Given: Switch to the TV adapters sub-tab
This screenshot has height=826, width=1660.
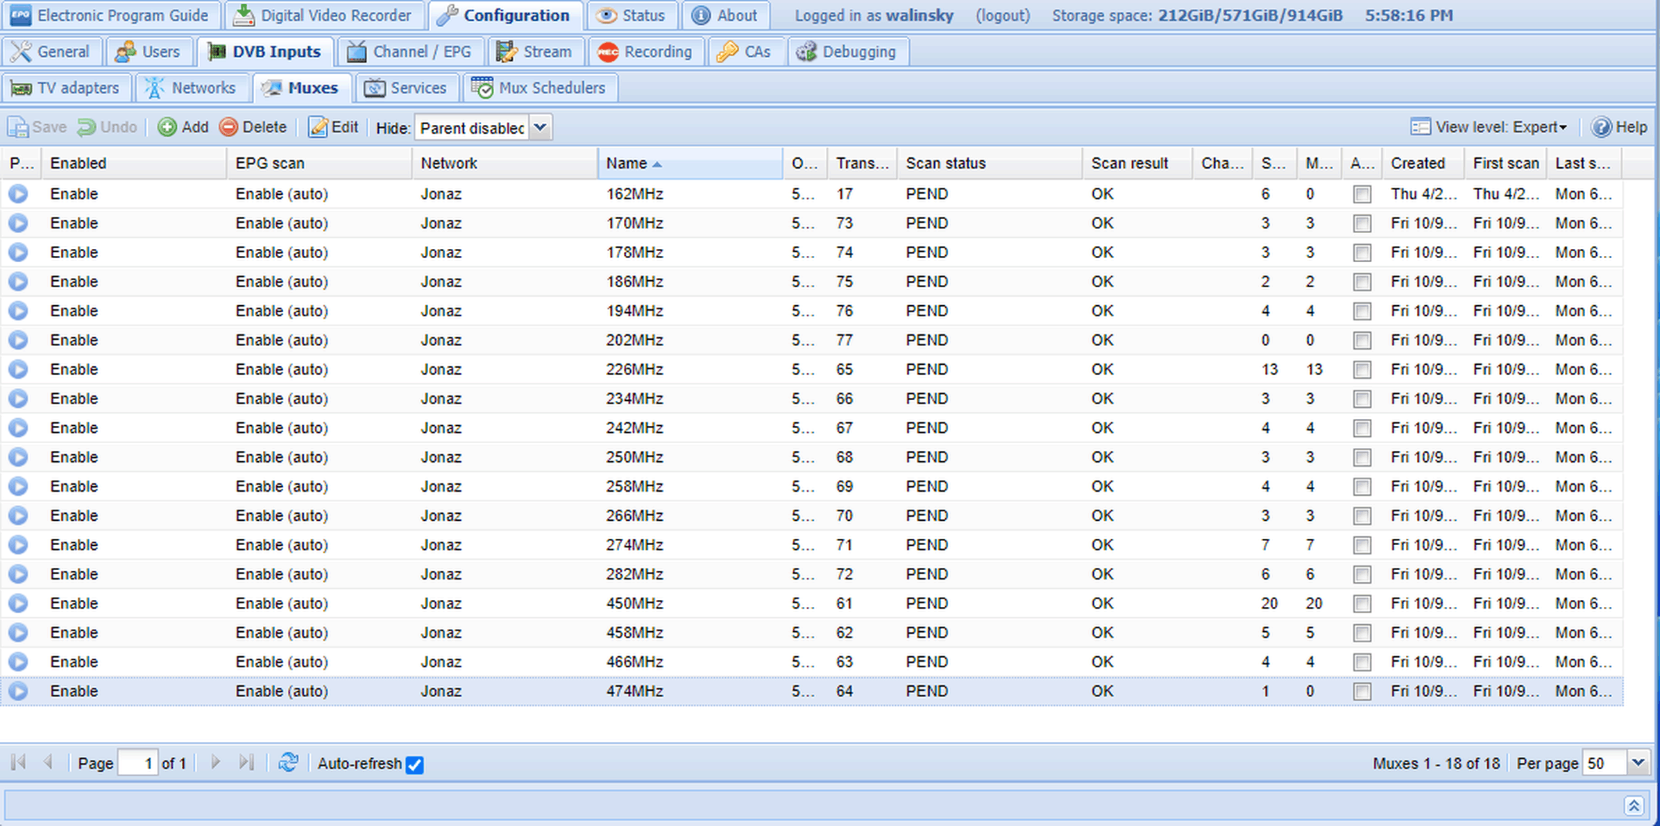Looking at the screenshot, I should click(66, 88).
